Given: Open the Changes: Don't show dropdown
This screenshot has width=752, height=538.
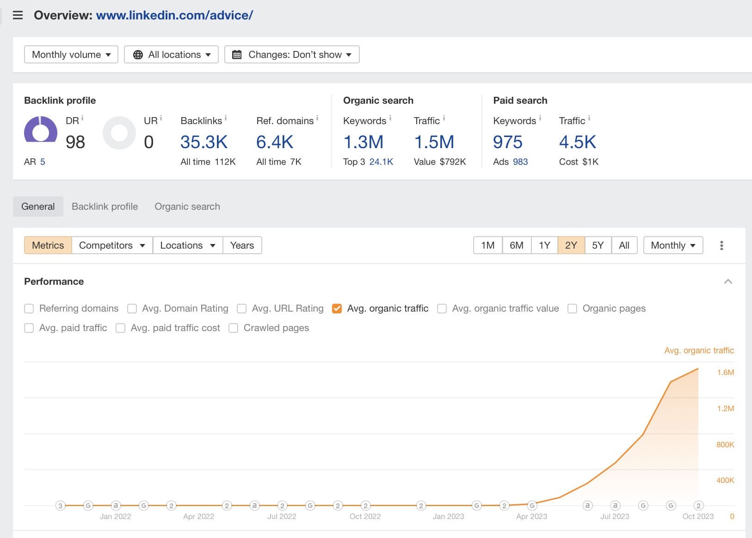Looking at the screenshot, I should point(292,55).
